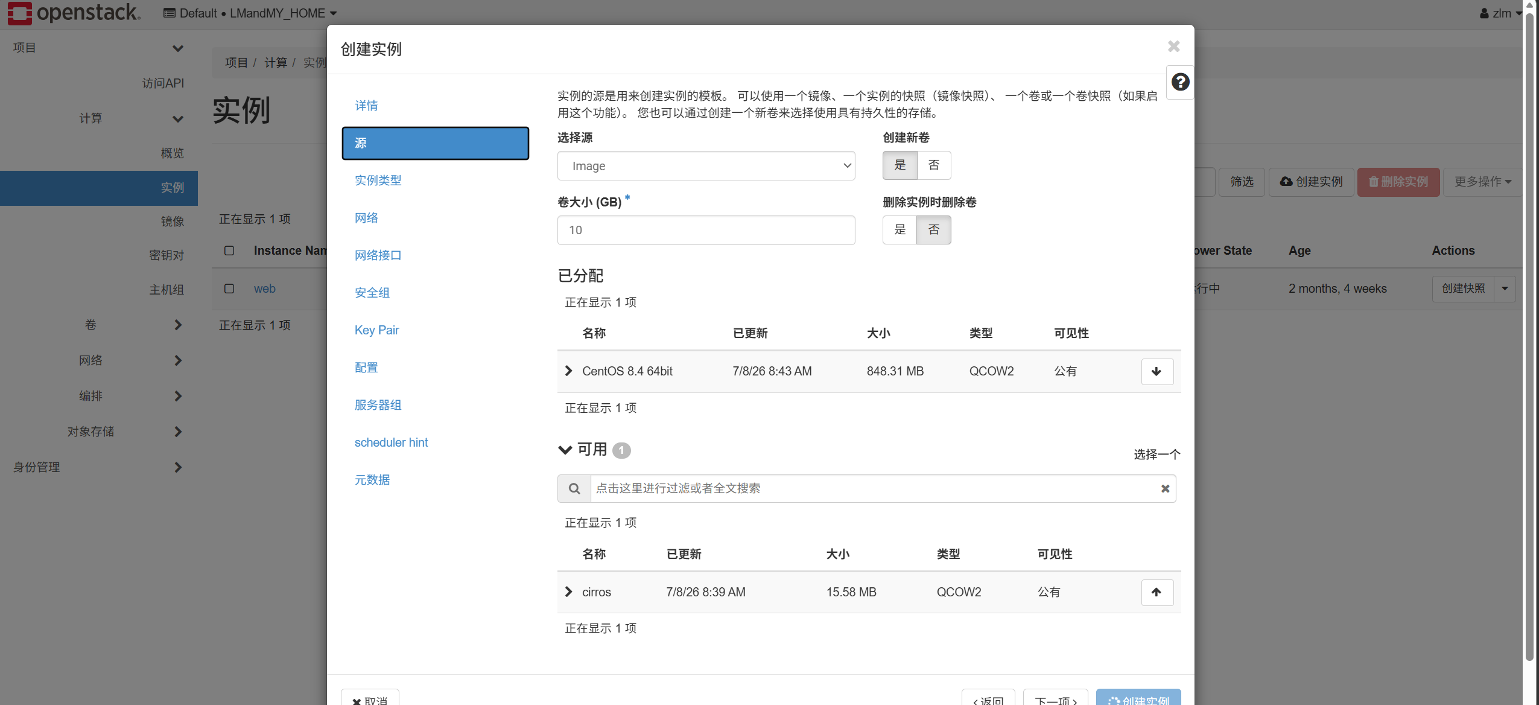Switch to the 详情 step
The width and height of the screenshot is (1539, 705).
[366, 106]
